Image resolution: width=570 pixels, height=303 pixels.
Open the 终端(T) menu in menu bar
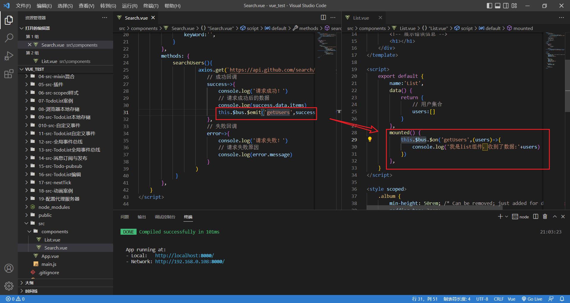tap(151, 6)
